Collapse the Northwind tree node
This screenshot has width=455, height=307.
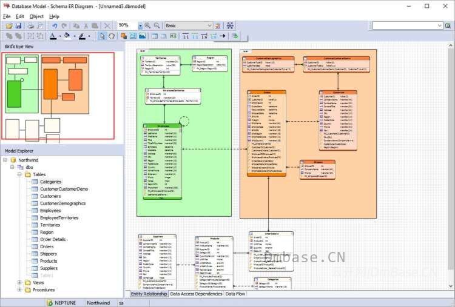[x=5, y=160]
